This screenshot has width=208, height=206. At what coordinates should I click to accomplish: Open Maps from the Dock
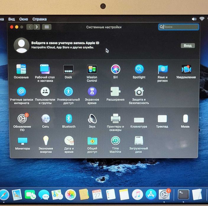[x=57, y=195]
